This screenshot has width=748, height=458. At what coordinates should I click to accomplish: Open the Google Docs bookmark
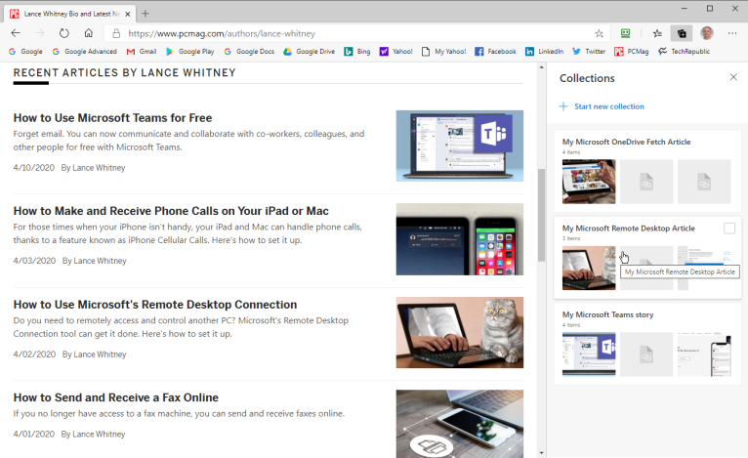click(x=249, y=52)
